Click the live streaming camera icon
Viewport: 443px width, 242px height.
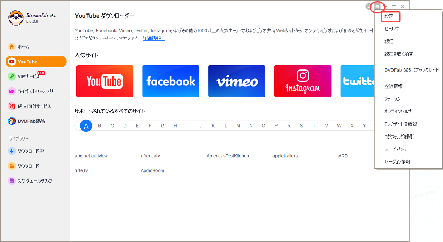click(x=12, y=91)
